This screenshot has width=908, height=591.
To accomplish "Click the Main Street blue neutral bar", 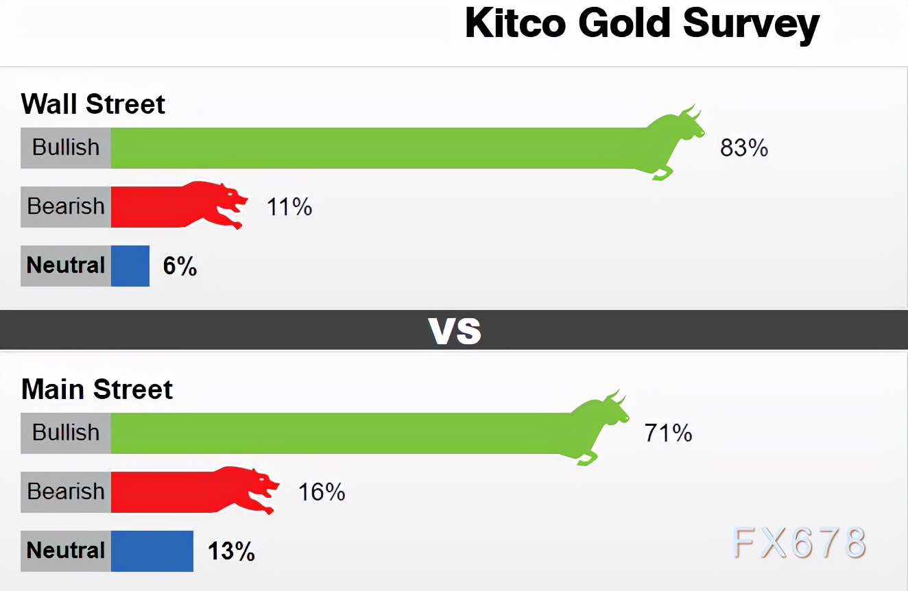I will point(152,551).
